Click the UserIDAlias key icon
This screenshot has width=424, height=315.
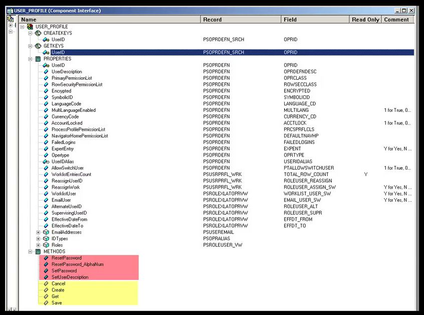[46, 162]
